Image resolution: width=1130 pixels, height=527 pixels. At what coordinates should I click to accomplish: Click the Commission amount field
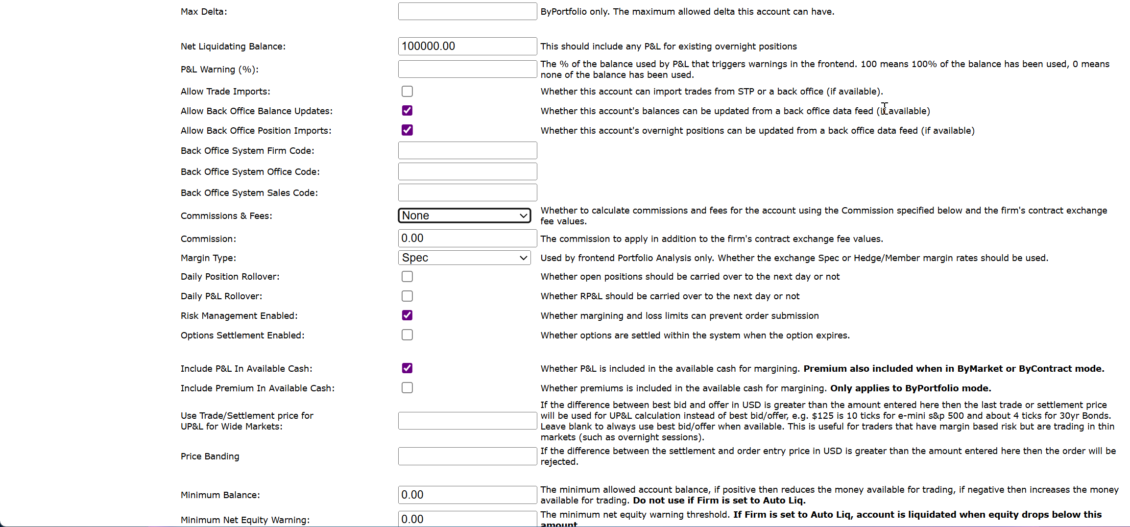pyautogui.click(x=467, y=239)
